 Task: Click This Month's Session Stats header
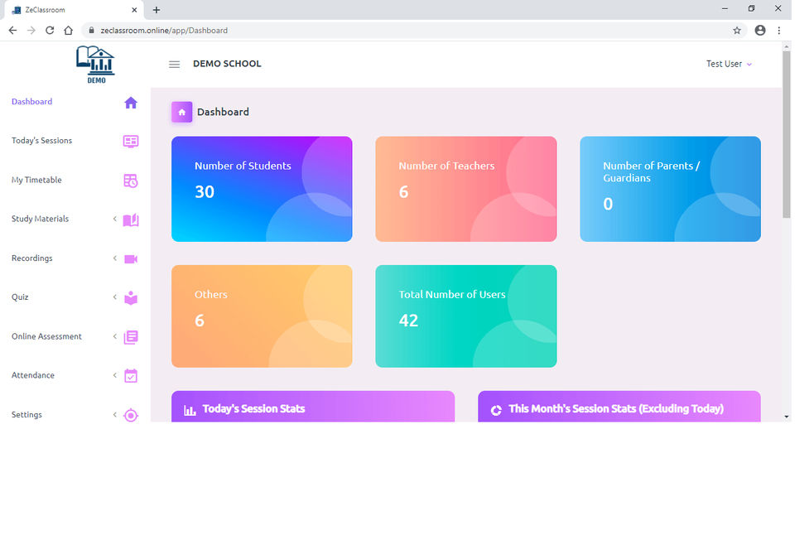coord(619,407)
